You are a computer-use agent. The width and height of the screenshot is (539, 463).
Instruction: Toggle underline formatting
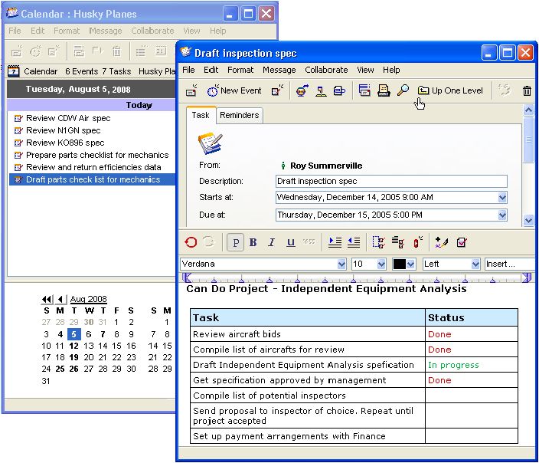[x=290, y=242]
